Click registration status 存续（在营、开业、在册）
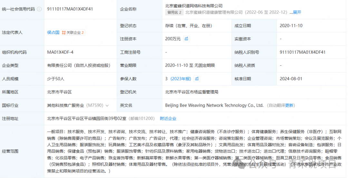Viewport: 348px width, 178px height. point(188,26)
